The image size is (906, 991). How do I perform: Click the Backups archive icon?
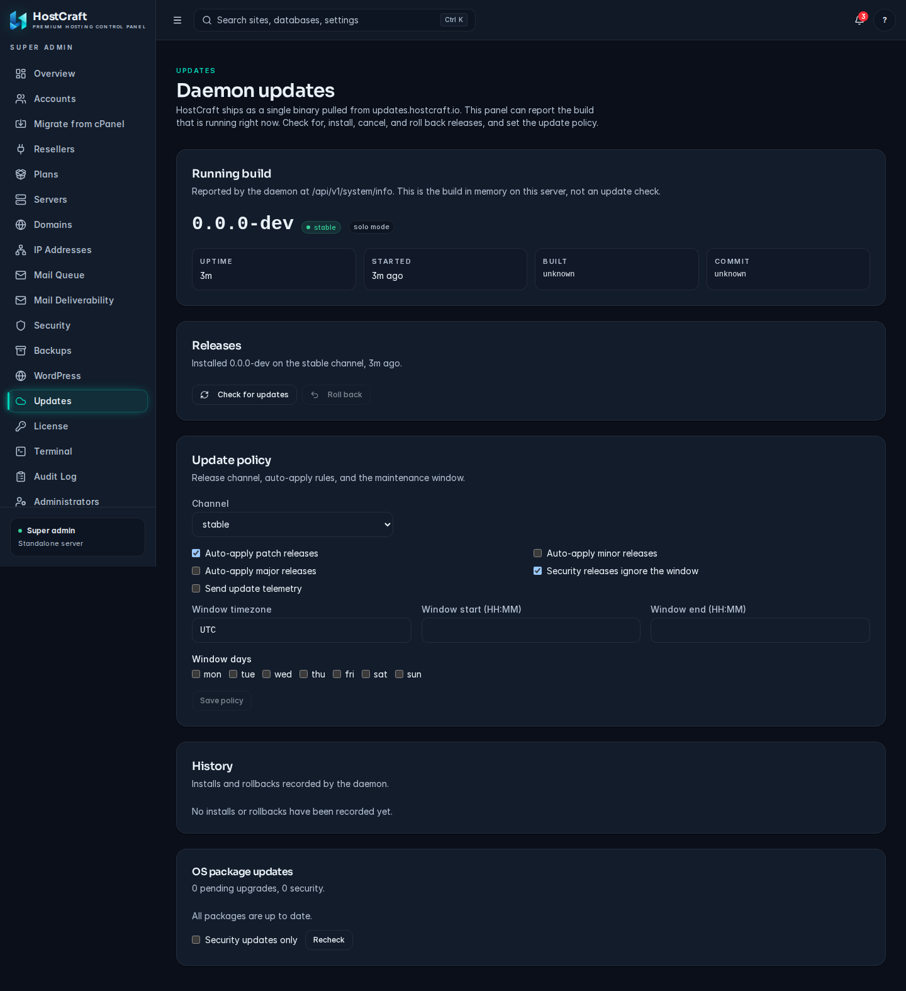pyautogui.click(x=21, y=351)
